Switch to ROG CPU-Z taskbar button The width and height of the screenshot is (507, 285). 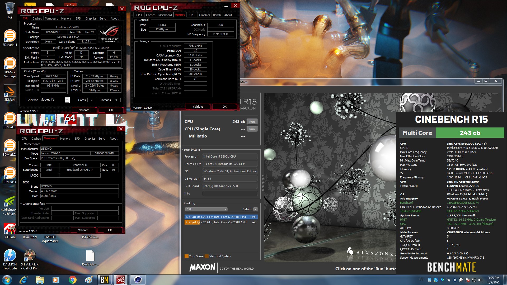coord(121,280)
